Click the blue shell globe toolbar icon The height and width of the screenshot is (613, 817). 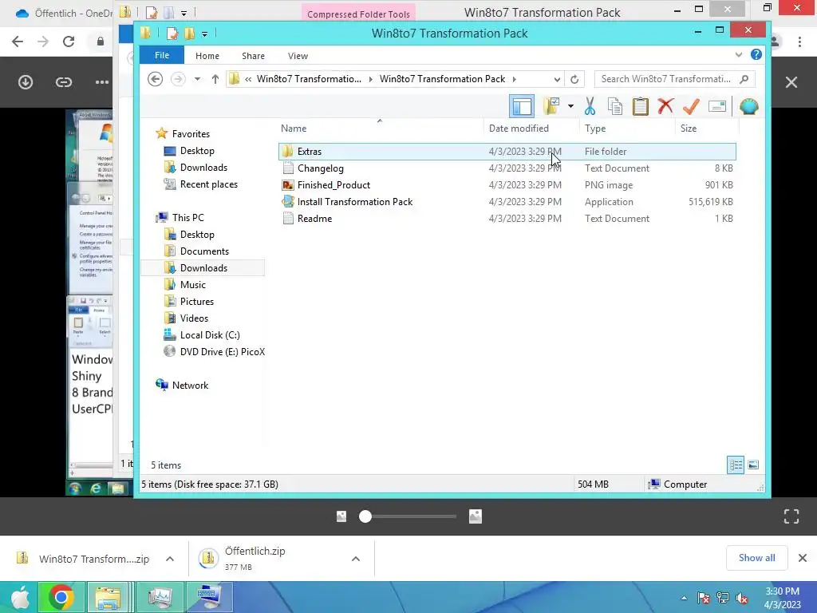(748, 106)
